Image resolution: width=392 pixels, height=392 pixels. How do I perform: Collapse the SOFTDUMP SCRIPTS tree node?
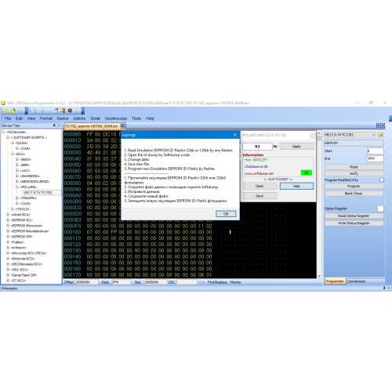click(x=8, y=137)
